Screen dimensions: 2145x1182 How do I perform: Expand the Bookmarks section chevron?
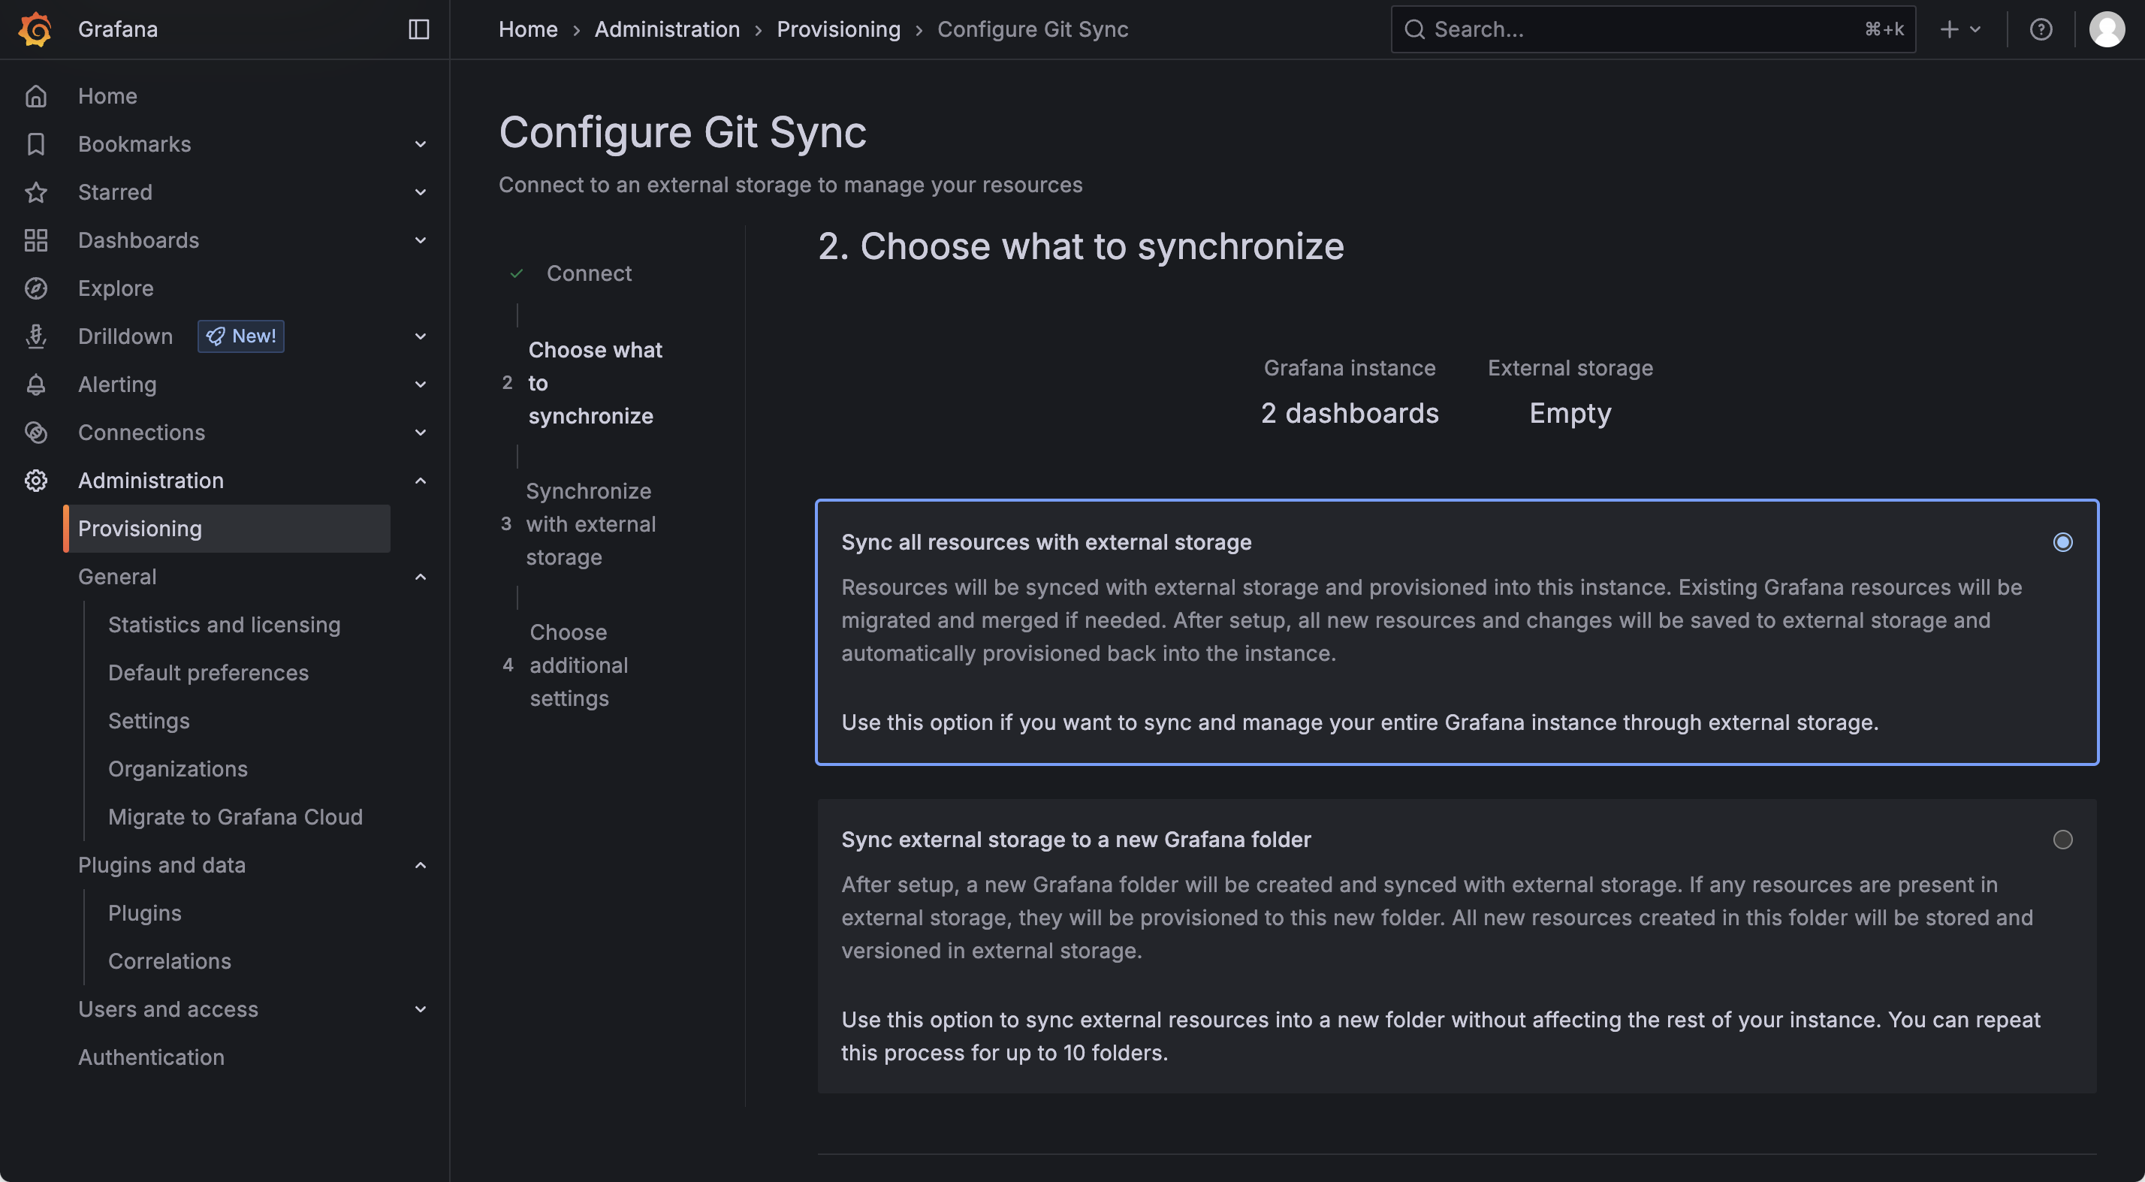(421, 144)
